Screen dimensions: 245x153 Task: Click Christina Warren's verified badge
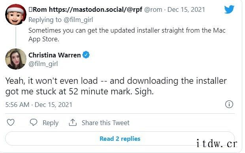coord(86,55)
